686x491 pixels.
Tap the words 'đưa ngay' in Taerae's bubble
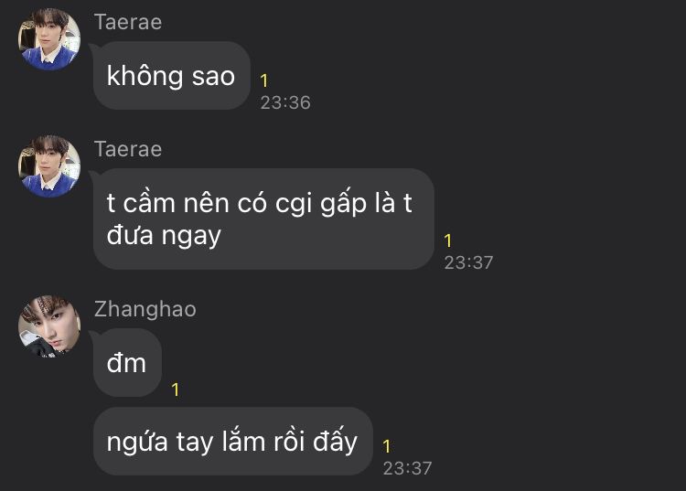(164, 236)
